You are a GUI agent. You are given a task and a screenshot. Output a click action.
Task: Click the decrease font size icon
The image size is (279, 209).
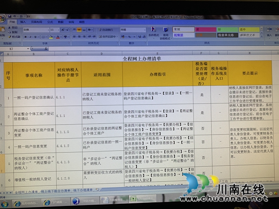pyautogui.click(x=68, y=30)
